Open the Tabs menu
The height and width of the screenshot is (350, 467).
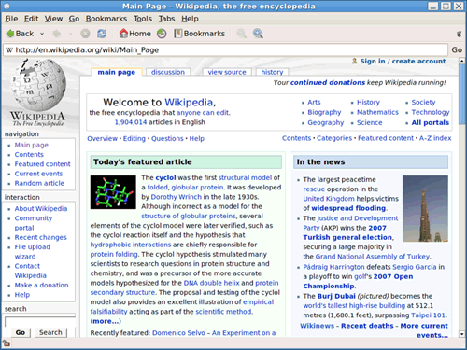(166, 19)
